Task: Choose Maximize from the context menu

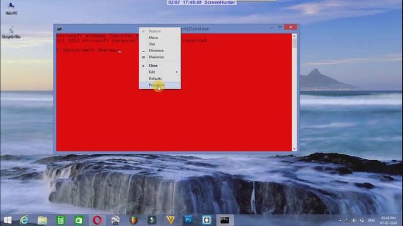Action: click(x=159, y=57)
